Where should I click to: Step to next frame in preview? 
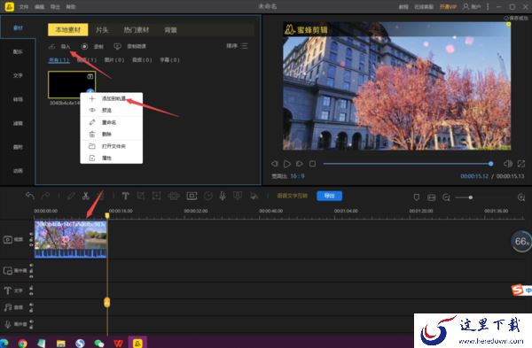(x=300, y=164)
